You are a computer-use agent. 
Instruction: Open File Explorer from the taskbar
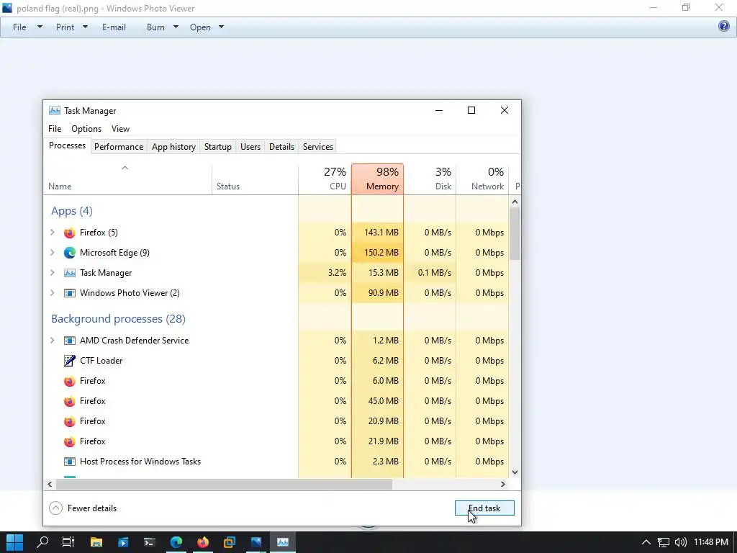96,542
